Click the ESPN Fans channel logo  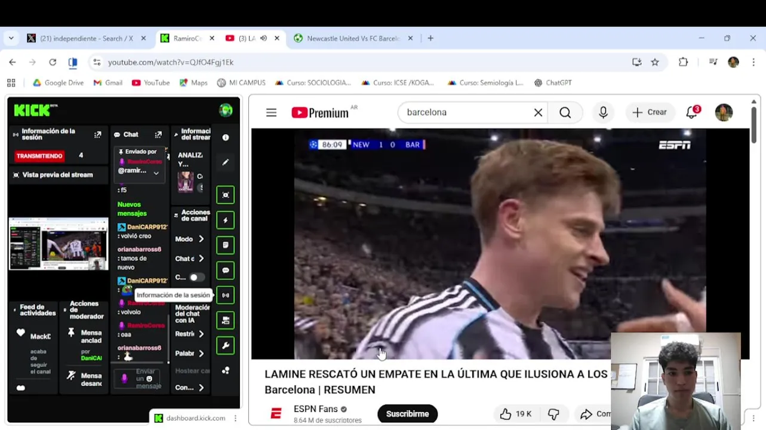click(276, 413)
